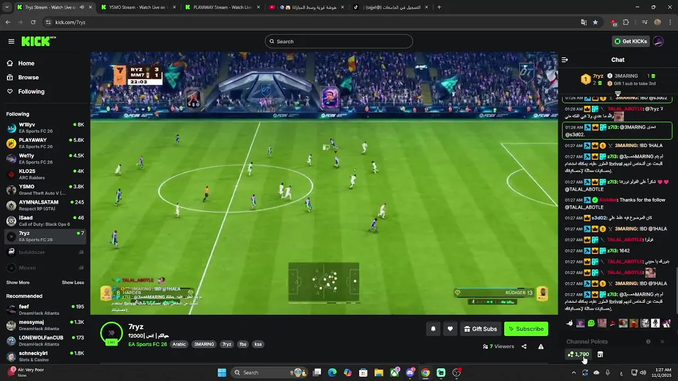Close the Channel Points panel
This screenshot has width=678, height=381.
pos(662,342)
